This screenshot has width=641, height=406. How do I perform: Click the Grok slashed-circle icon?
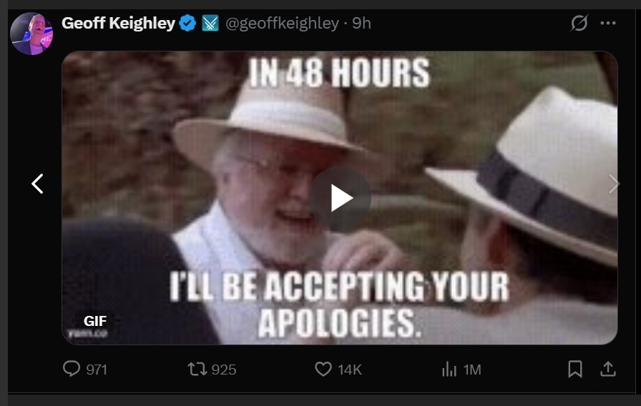click(x=579, y=23)
